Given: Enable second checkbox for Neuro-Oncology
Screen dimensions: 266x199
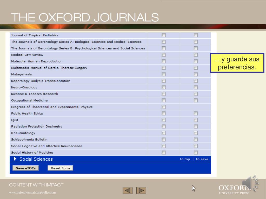Looking at the screenshot, I should 196,87.
